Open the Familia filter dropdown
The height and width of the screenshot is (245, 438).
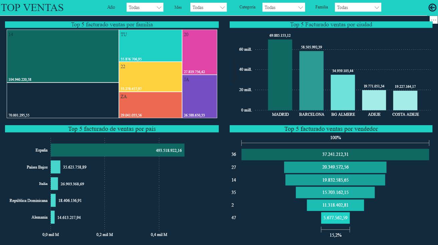[x=358, y=7]
